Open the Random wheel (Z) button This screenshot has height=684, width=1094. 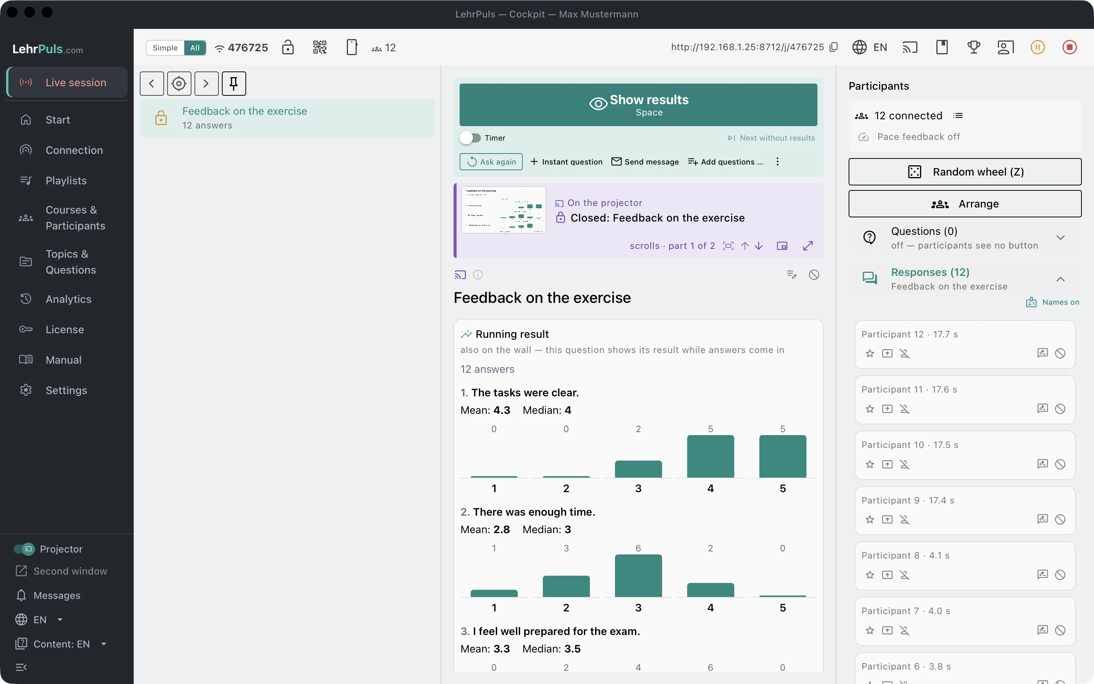(965, 172)
